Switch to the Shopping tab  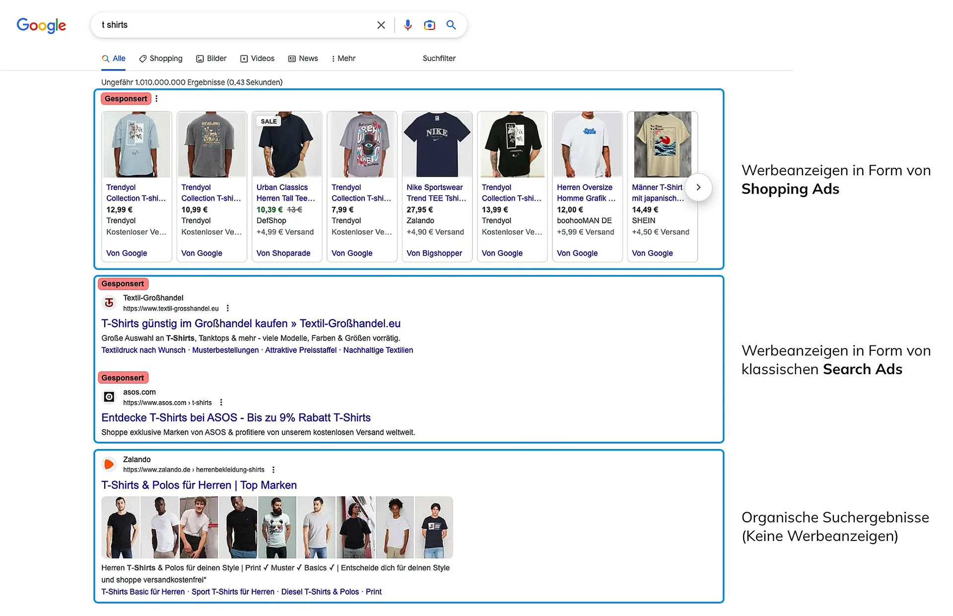coord(161,58)
